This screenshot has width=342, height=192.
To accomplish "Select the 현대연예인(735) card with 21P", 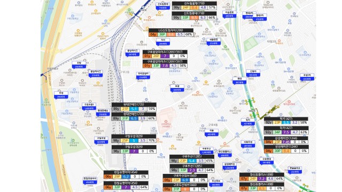I will point(134,107).
